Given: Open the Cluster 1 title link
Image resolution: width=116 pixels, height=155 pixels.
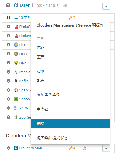Looking at the screenshot, I should (24, 5).
